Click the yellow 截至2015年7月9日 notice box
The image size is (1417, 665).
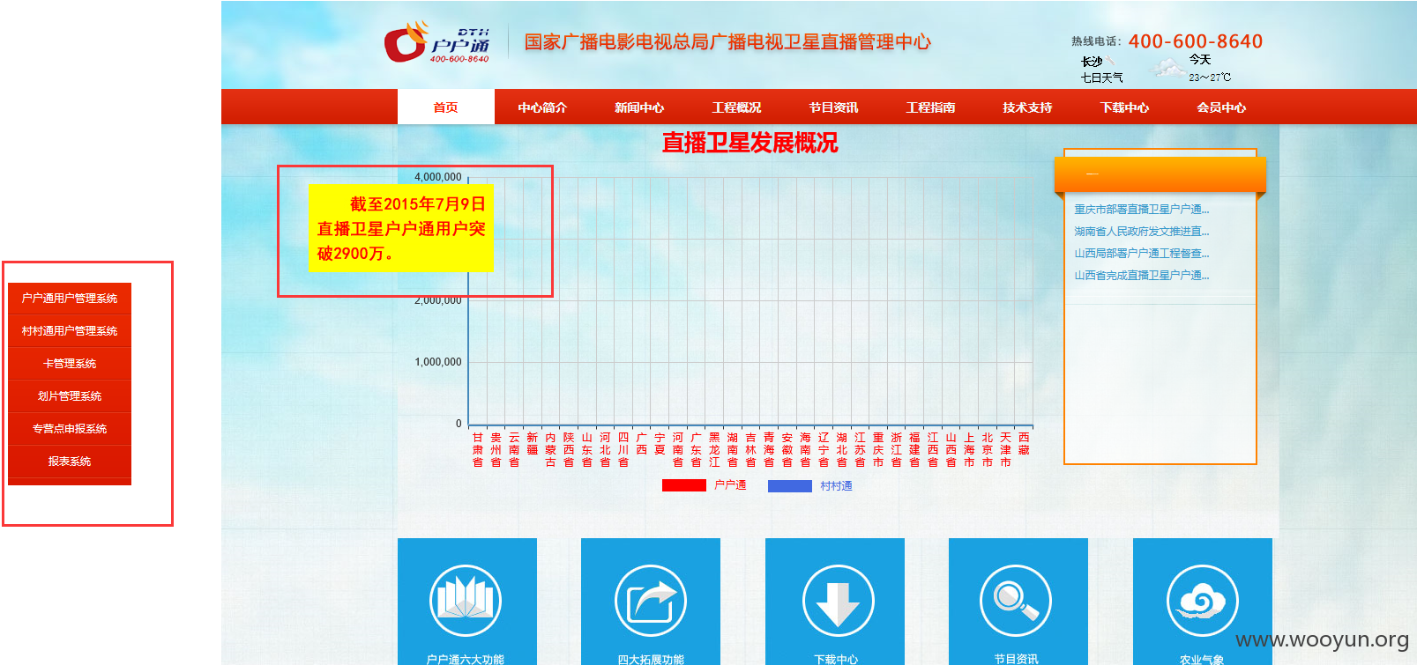point(400,228)
